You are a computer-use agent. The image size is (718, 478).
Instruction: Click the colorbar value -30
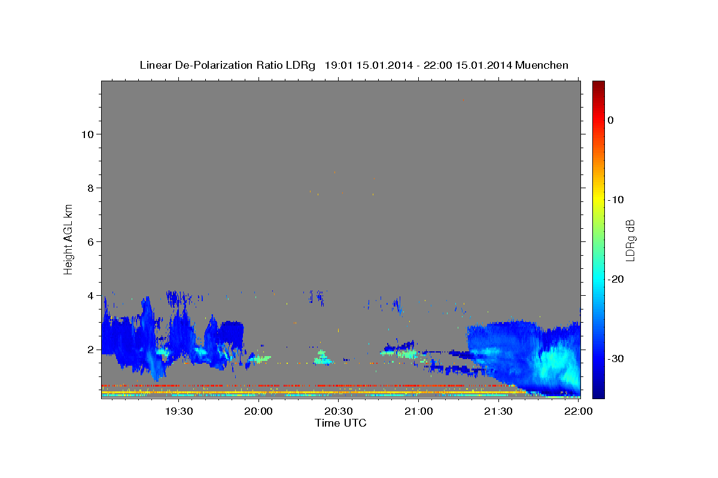pyautogui.click(x=616, y=358)
